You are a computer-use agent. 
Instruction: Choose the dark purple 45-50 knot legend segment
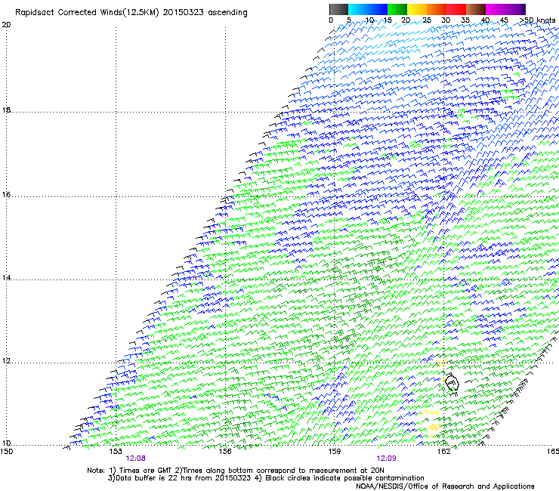[x=515, y=9]
